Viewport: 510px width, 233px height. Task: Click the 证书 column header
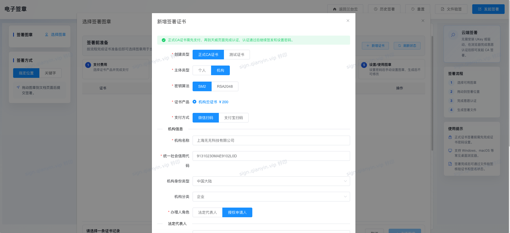[103, 88]
